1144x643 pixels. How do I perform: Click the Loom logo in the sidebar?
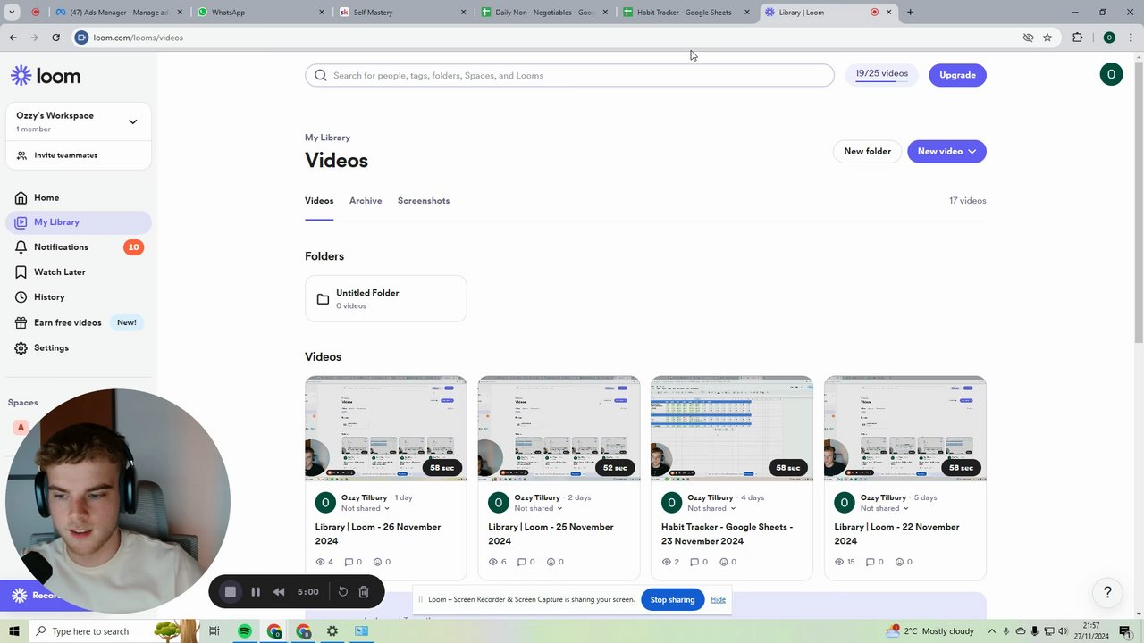point(46,76)
